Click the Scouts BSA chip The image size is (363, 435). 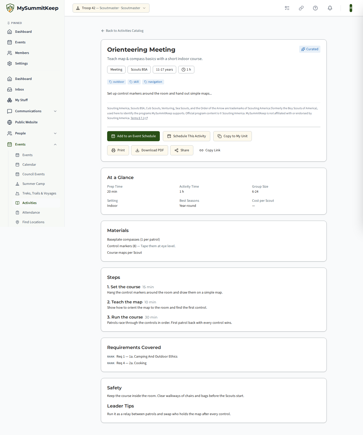[x=139, y=70]
